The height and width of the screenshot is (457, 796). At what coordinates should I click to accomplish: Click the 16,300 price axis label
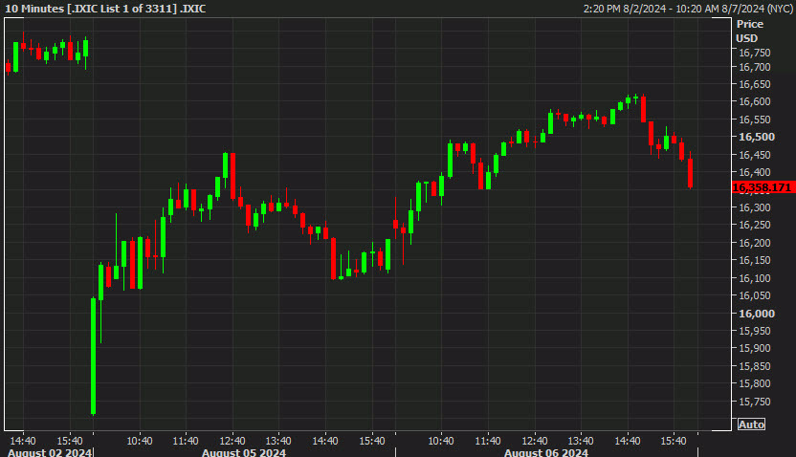coord(754,207)
